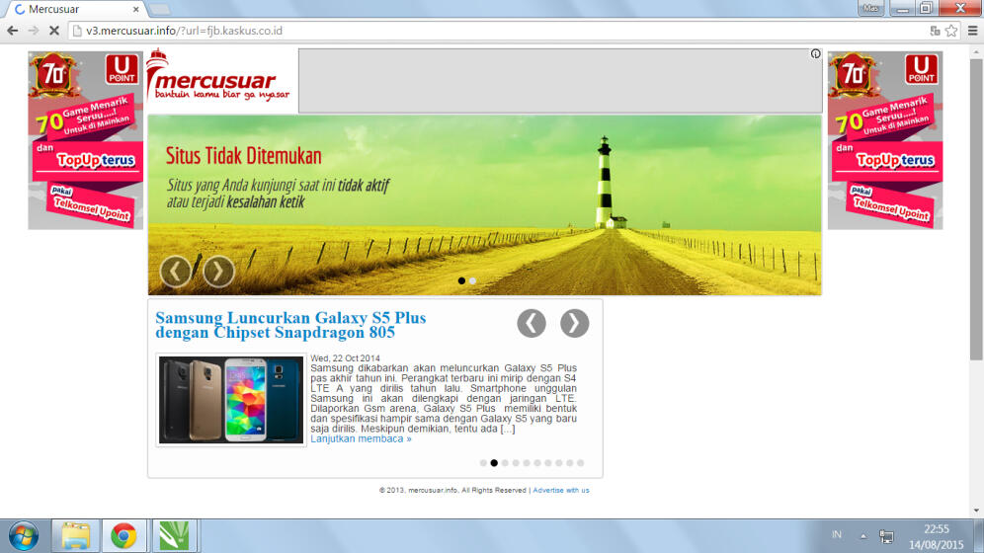Screen dimensions: 984x553
Task: Click Advertise with us link
Action: click(561, 491)
